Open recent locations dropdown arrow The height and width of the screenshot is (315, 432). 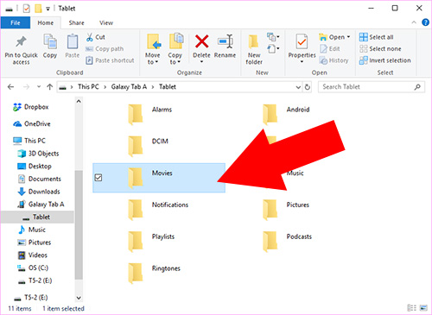point(39,86)
